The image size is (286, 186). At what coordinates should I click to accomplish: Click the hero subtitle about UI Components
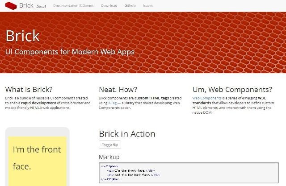coord(69,51)
